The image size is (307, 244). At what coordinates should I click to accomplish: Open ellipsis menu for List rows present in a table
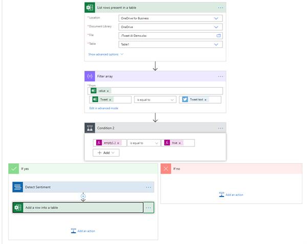tap(221, 8)
